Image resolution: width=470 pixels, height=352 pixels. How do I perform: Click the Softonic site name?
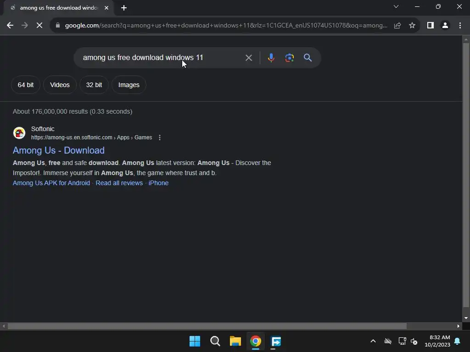[x=43, y=129]
